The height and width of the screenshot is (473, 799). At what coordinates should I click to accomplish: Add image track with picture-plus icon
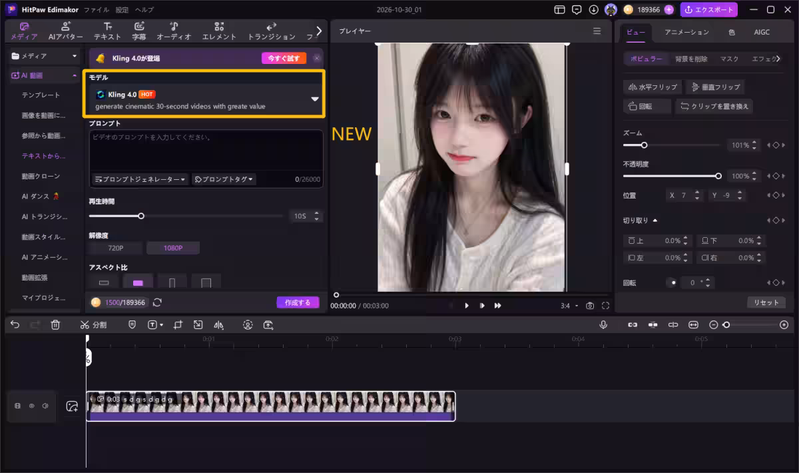coord(72,406)
